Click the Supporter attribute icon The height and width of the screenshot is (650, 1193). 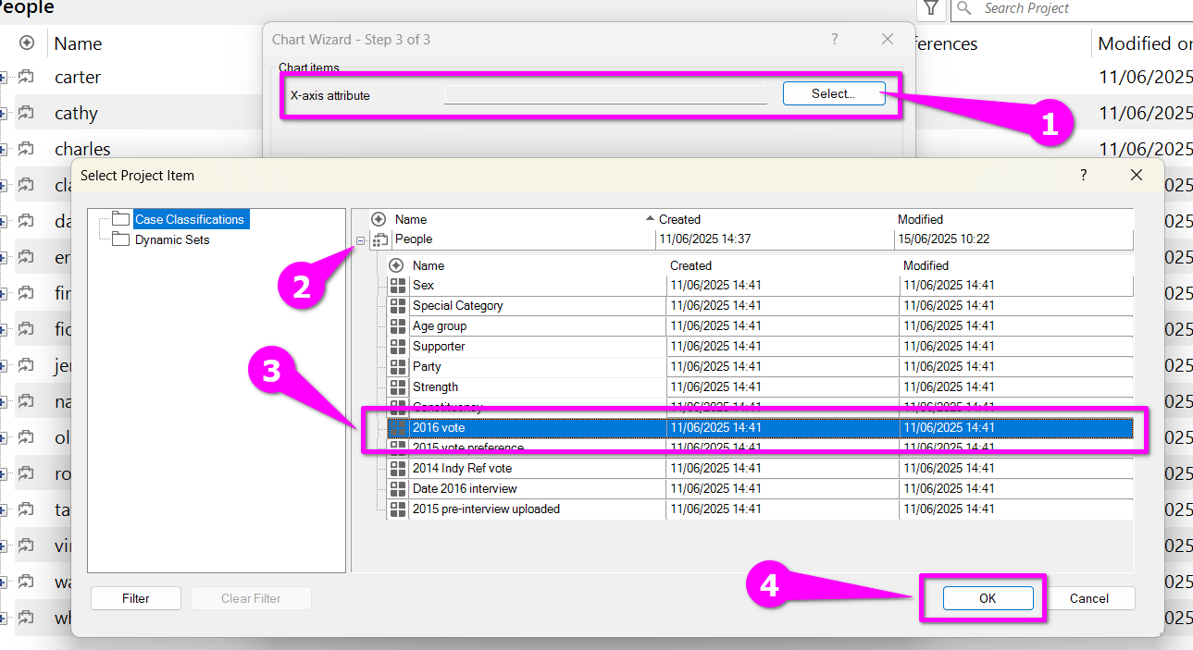398,347
